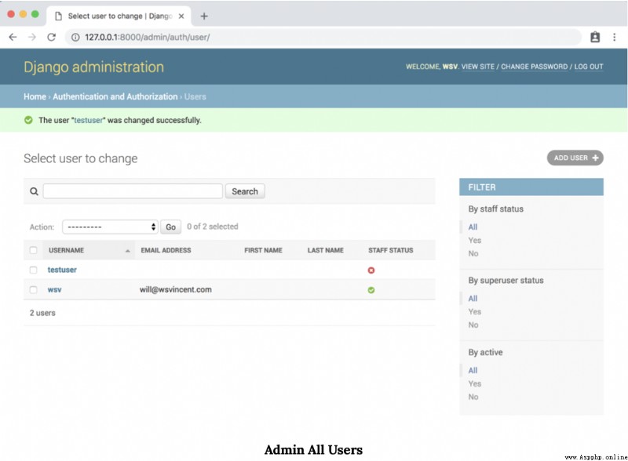
Task: Open testuser link in success message
Action: click(x=89, y=120)
